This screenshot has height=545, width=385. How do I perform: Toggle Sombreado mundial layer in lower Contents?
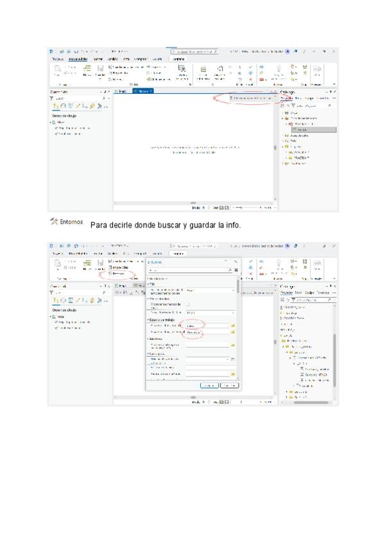click(x=56, y=328)
